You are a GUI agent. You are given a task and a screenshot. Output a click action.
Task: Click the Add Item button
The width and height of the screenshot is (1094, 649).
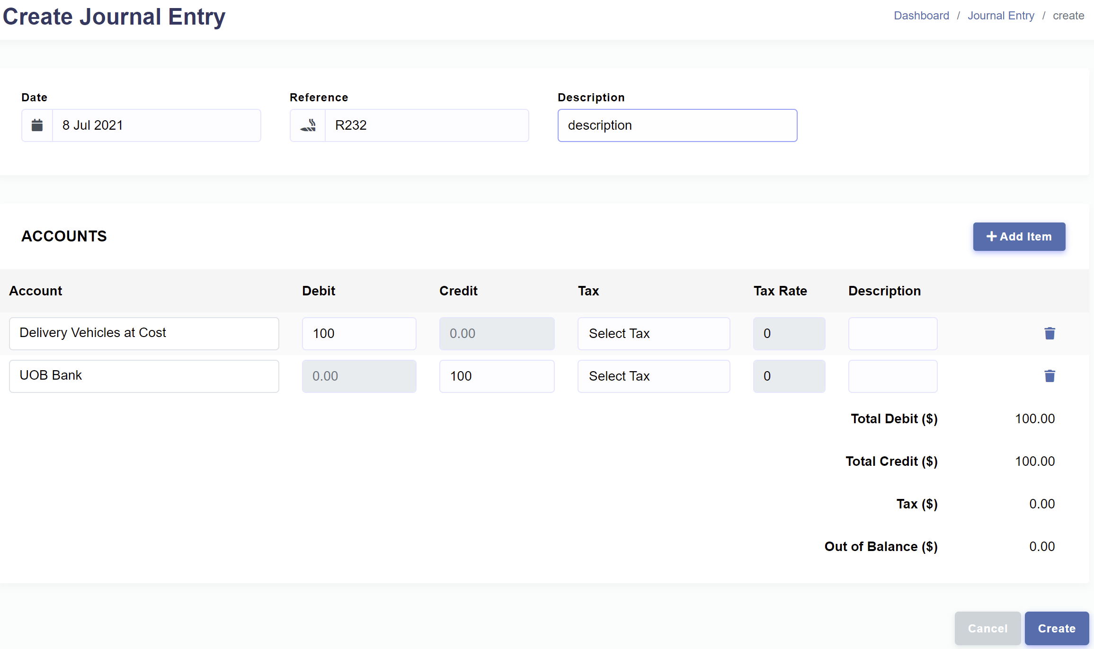pos(1018,236)
